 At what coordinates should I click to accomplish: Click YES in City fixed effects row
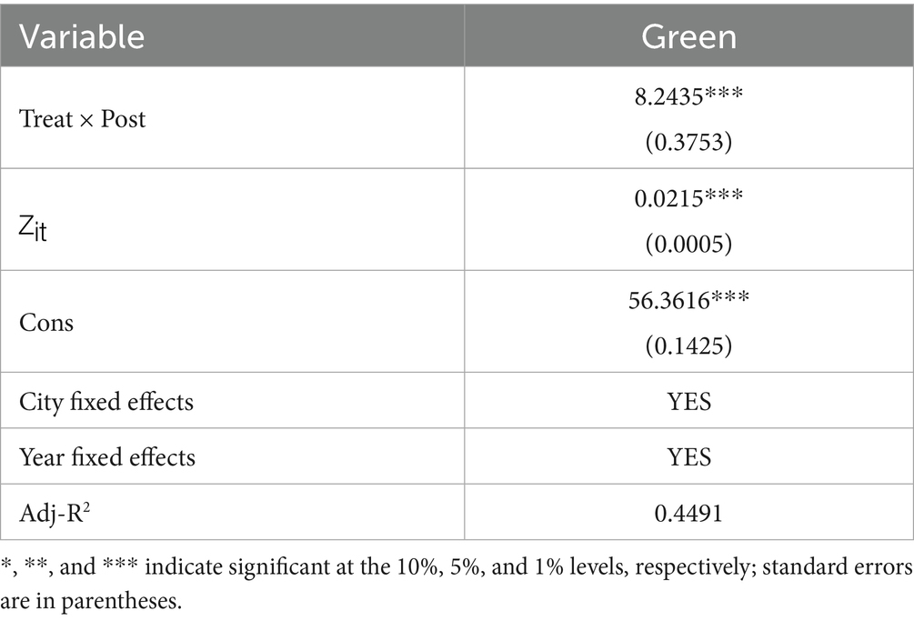tap(688, 401)
